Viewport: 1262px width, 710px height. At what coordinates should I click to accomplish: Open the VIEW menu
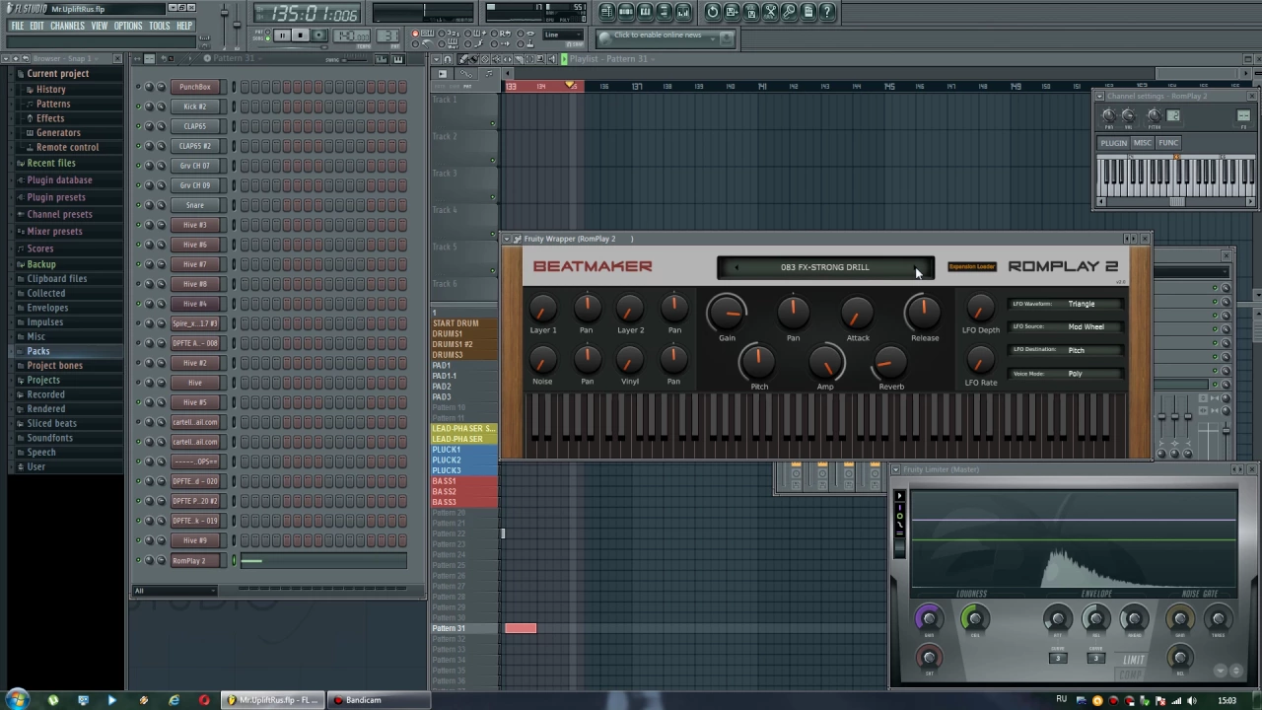tap(100, 26)
